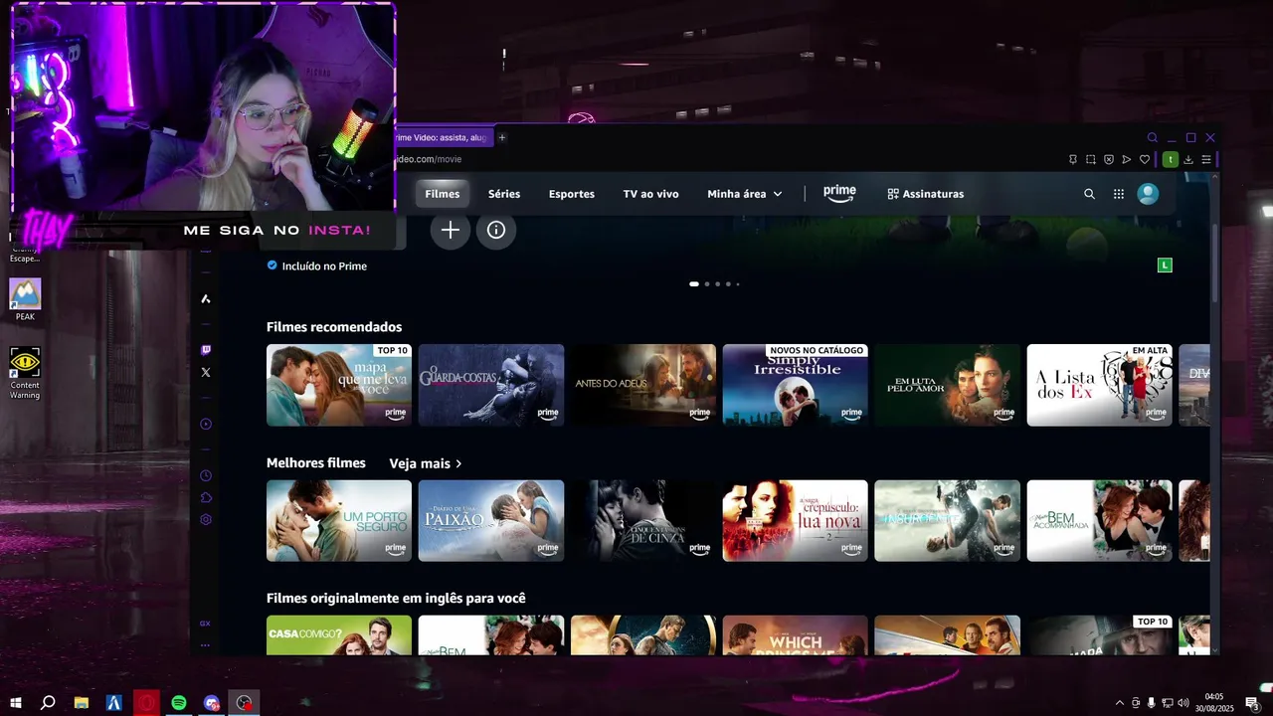This screenshot has width=1273, height=716.
Task: Open browsing history clock icon in sidebar
Action: (x=206, y=475)
